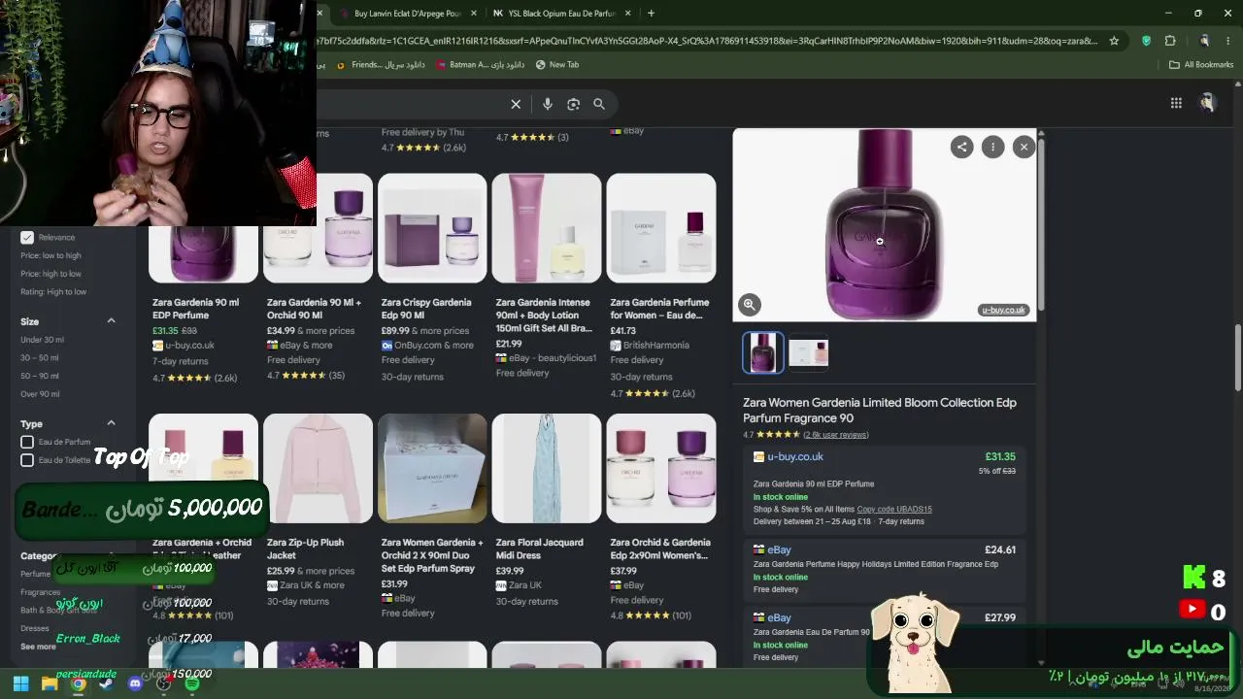
Task: Zoom the product image with the magnifier
Action: [750, 304]
